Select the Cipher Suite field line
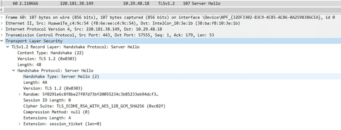This screenshot has width=341, height=130. [94, 106]
